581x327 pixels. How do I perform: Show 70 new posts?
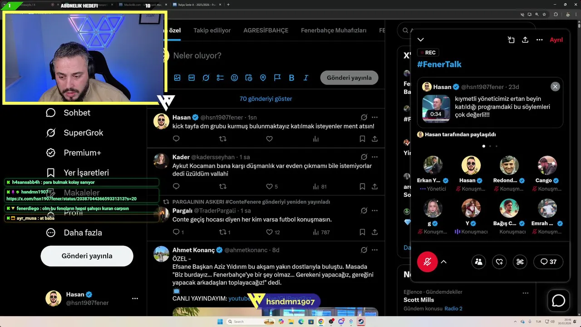click(266, 99)
